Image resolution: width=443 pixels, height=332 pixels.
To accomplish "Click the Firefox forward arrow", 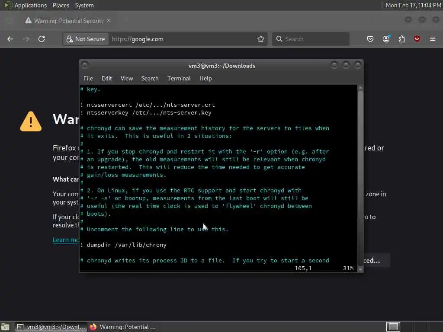I will [x=26, y=39].
